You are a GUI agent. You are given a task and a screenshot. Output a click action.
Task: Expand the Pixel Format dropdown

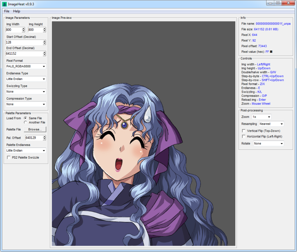[26, 66]
